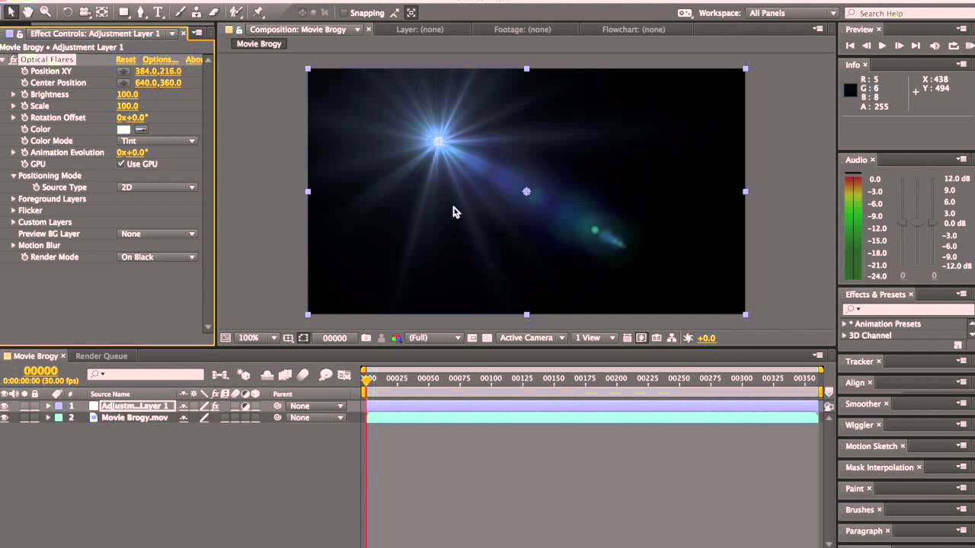Viewport: 975px width, 548px height.
Task: Open the Render Mode On Black dropdown
Action: pos(158,257)
